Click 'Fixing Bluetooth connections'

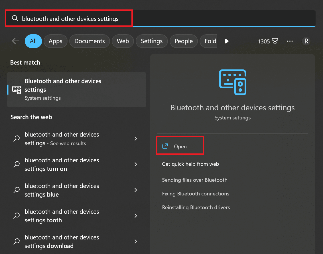click(x=196, y=194)
